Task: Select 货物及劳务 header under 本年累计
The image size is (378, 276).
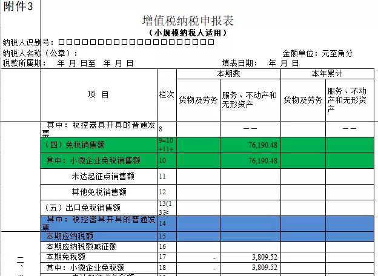Action: (303, 100)
